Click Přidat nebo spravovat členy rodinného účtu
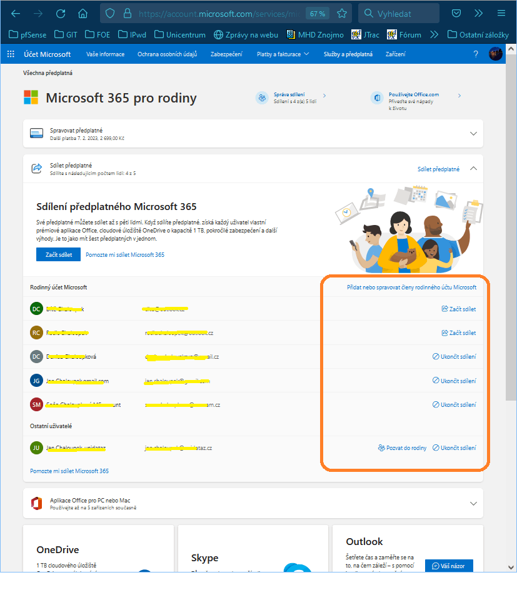This screenshot has height=600, width=517. pyautogui.click(x=412, y=287)
